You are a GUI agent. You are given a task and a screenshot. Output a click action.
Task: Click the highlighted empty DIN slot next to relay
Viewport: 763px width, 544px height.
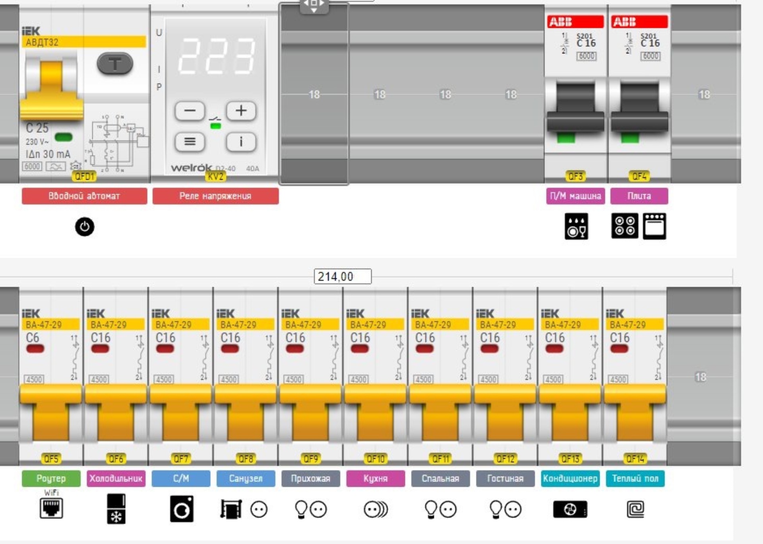coord(314,94)
